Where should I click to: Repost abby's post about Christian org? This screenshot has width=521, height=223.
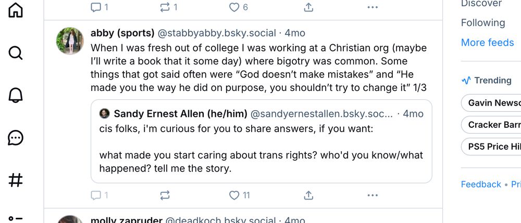[165, 195]
